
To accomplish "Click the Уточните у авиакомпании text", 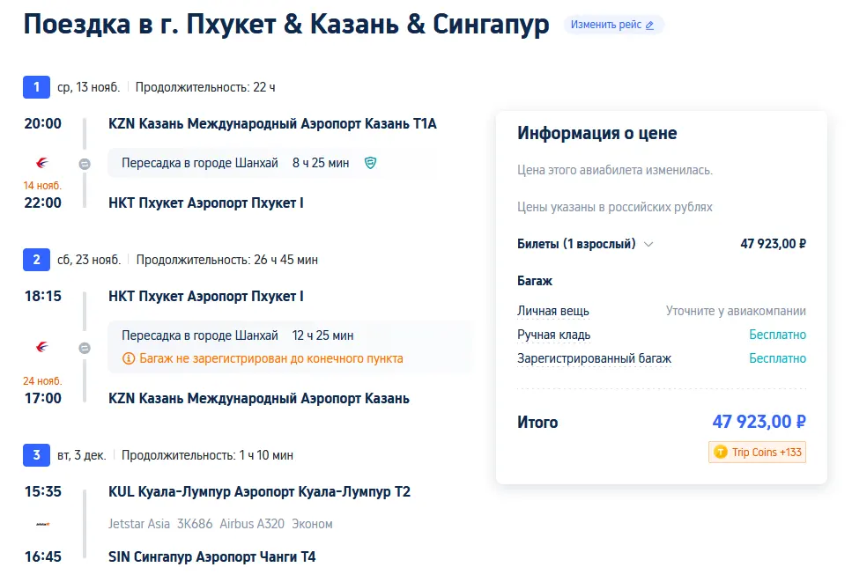I will (x=735, y=311).
